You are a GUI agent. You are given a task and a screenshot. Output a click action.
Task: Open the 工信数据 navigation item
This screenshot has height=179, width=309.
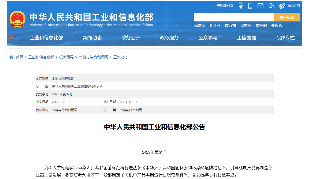pos(246,38)
